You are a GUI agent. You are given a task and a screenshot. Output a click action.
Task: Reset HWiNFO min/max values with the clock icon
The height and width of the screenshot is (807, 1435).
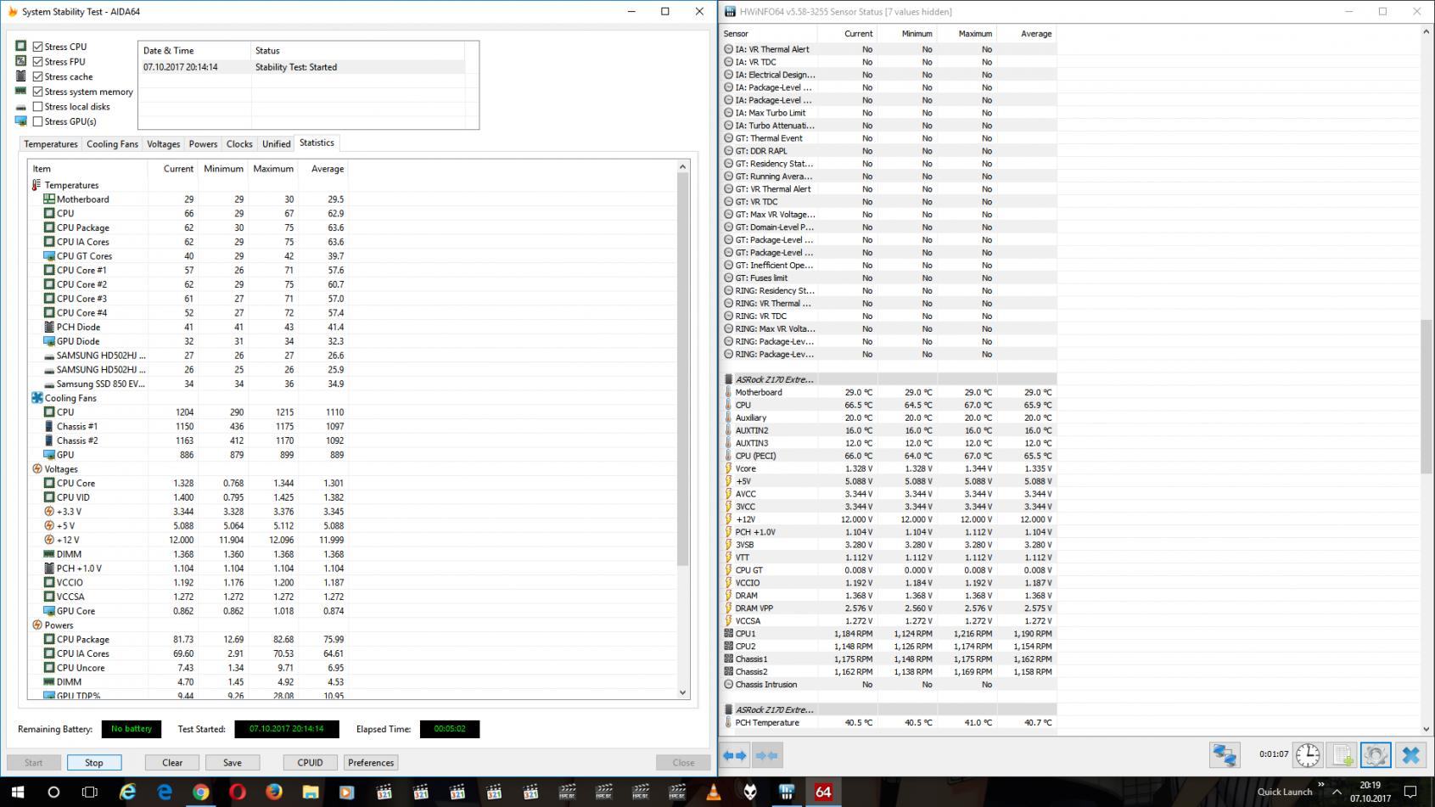(x=1308, y=754)
